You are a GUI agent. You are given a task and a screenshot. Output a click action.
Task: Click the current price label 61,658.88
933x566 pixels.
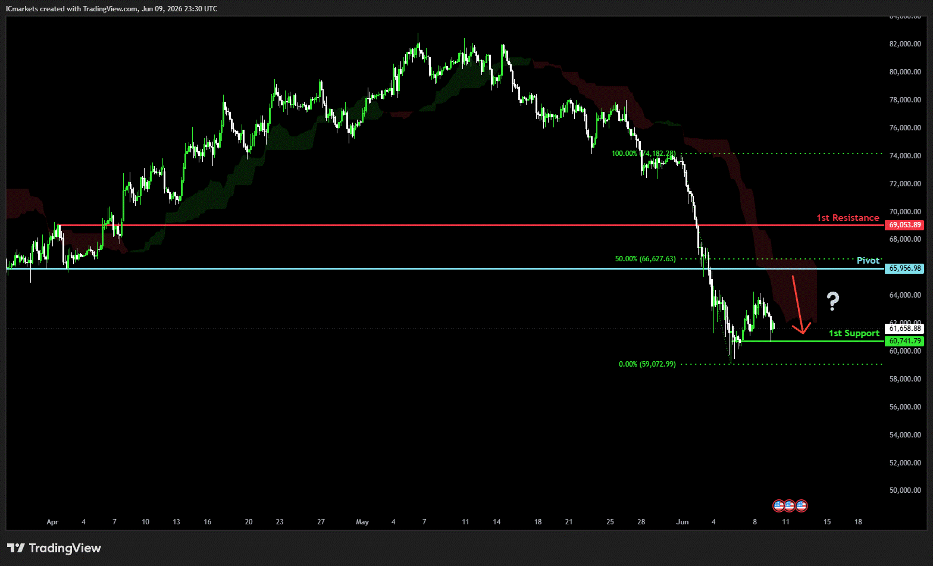[x=904, y=329]
